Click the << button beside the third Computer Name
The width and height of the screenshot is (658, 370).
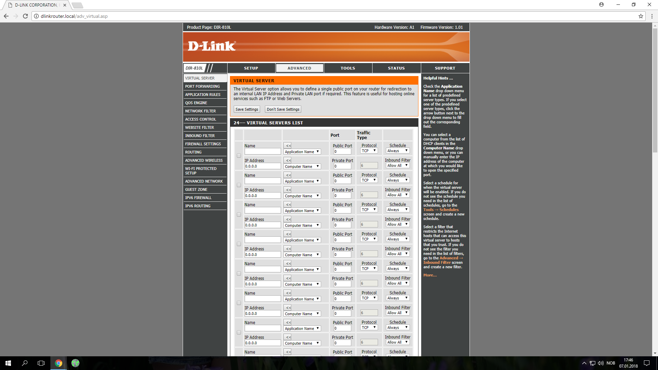[x=288, y=219]
